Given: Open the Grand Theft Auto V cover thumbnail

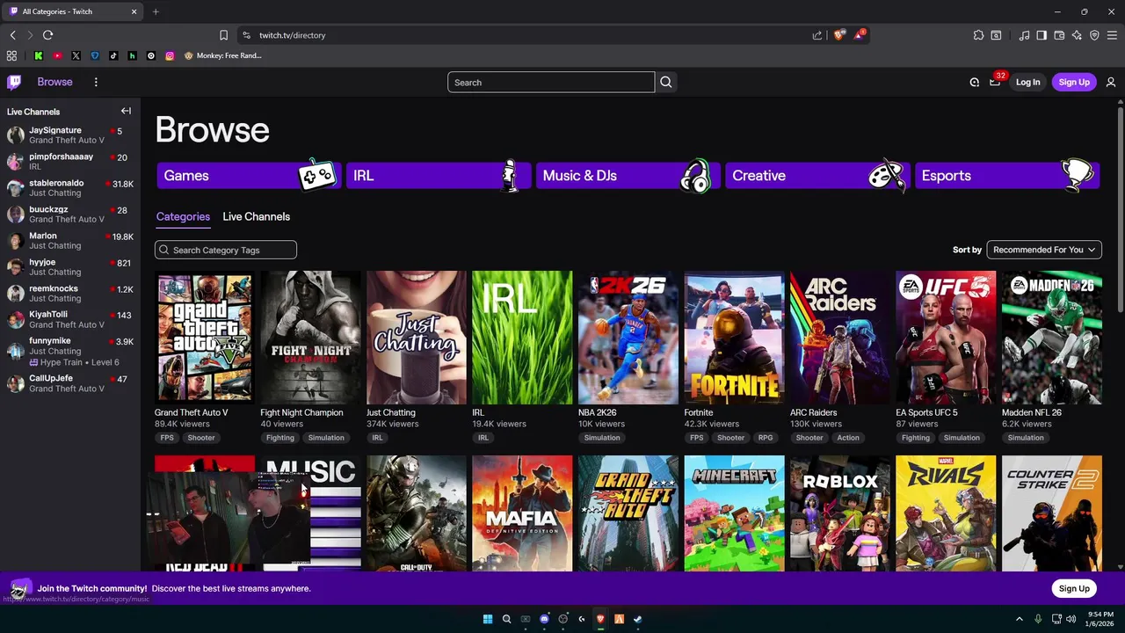Looking at the screenshot, I should [x=205, y=338].
